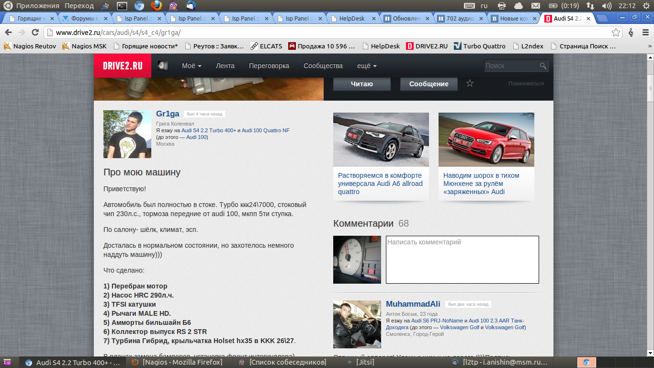Open the Firefox launcher icon in top panel
This screenshot has width=654, height=368.
156,6
